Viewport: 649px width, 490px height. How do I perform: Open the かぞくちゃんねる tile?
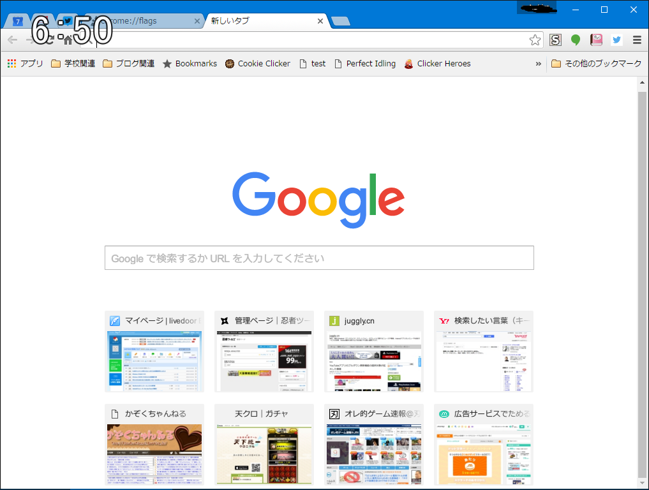[x=154, y=444]
